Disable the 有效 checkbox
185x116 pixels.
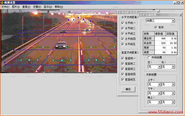pos(156,27)
